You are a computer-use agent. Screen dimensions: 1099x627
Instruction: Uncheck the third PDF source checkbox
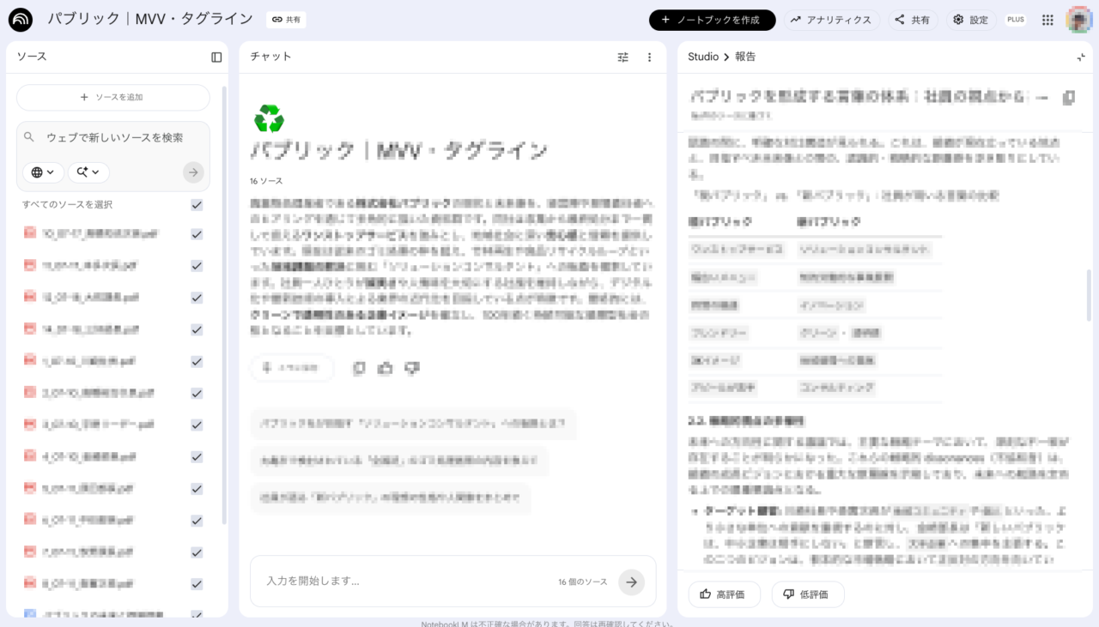coord(197,298)
